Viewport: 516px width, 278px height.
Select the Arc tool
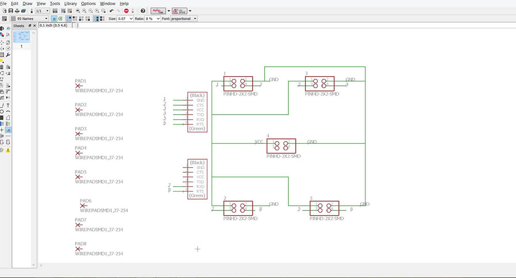tap(8, 111)
